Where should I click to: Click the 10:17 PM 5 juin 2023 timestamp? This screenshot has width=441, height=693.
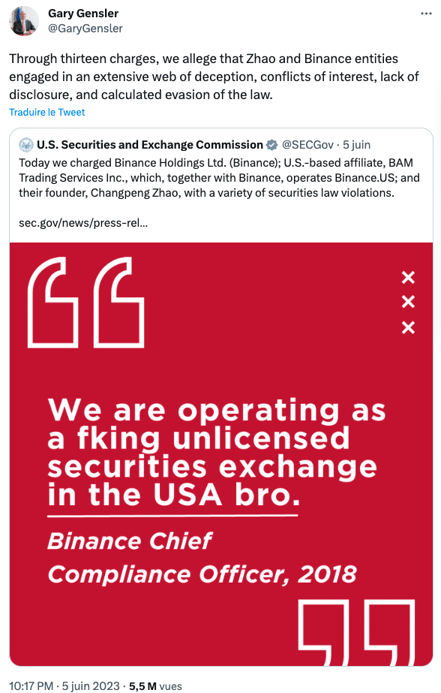[64, 685]
